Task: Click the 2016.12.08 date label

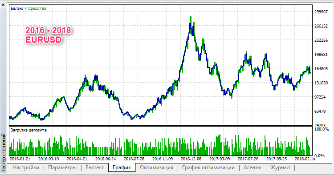Action: [191, 159]
